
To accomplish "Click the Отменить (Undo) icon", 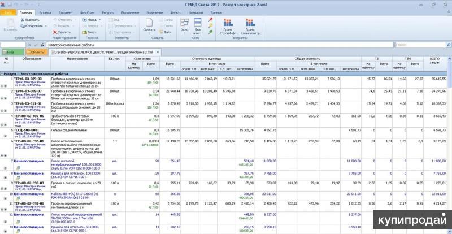I will click(x=55, y=20).
